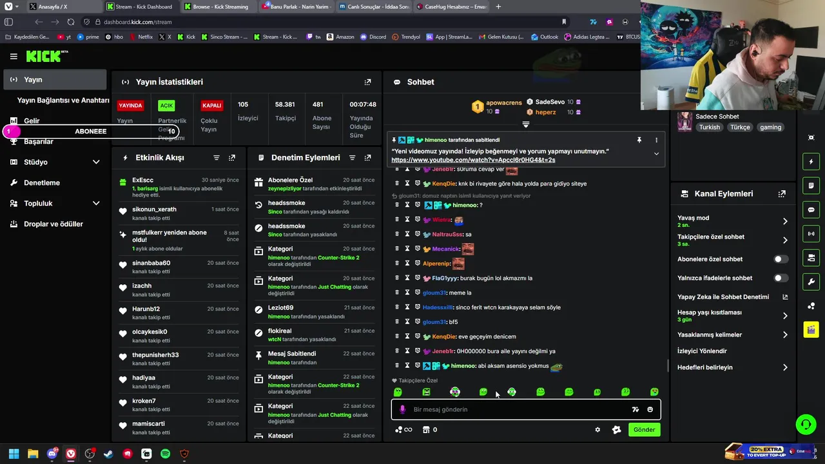Viewport: 825px width, 464px height.
Task: Delete FlaG1yyy's chat message with trash icon
Action: tap(397, 278)
